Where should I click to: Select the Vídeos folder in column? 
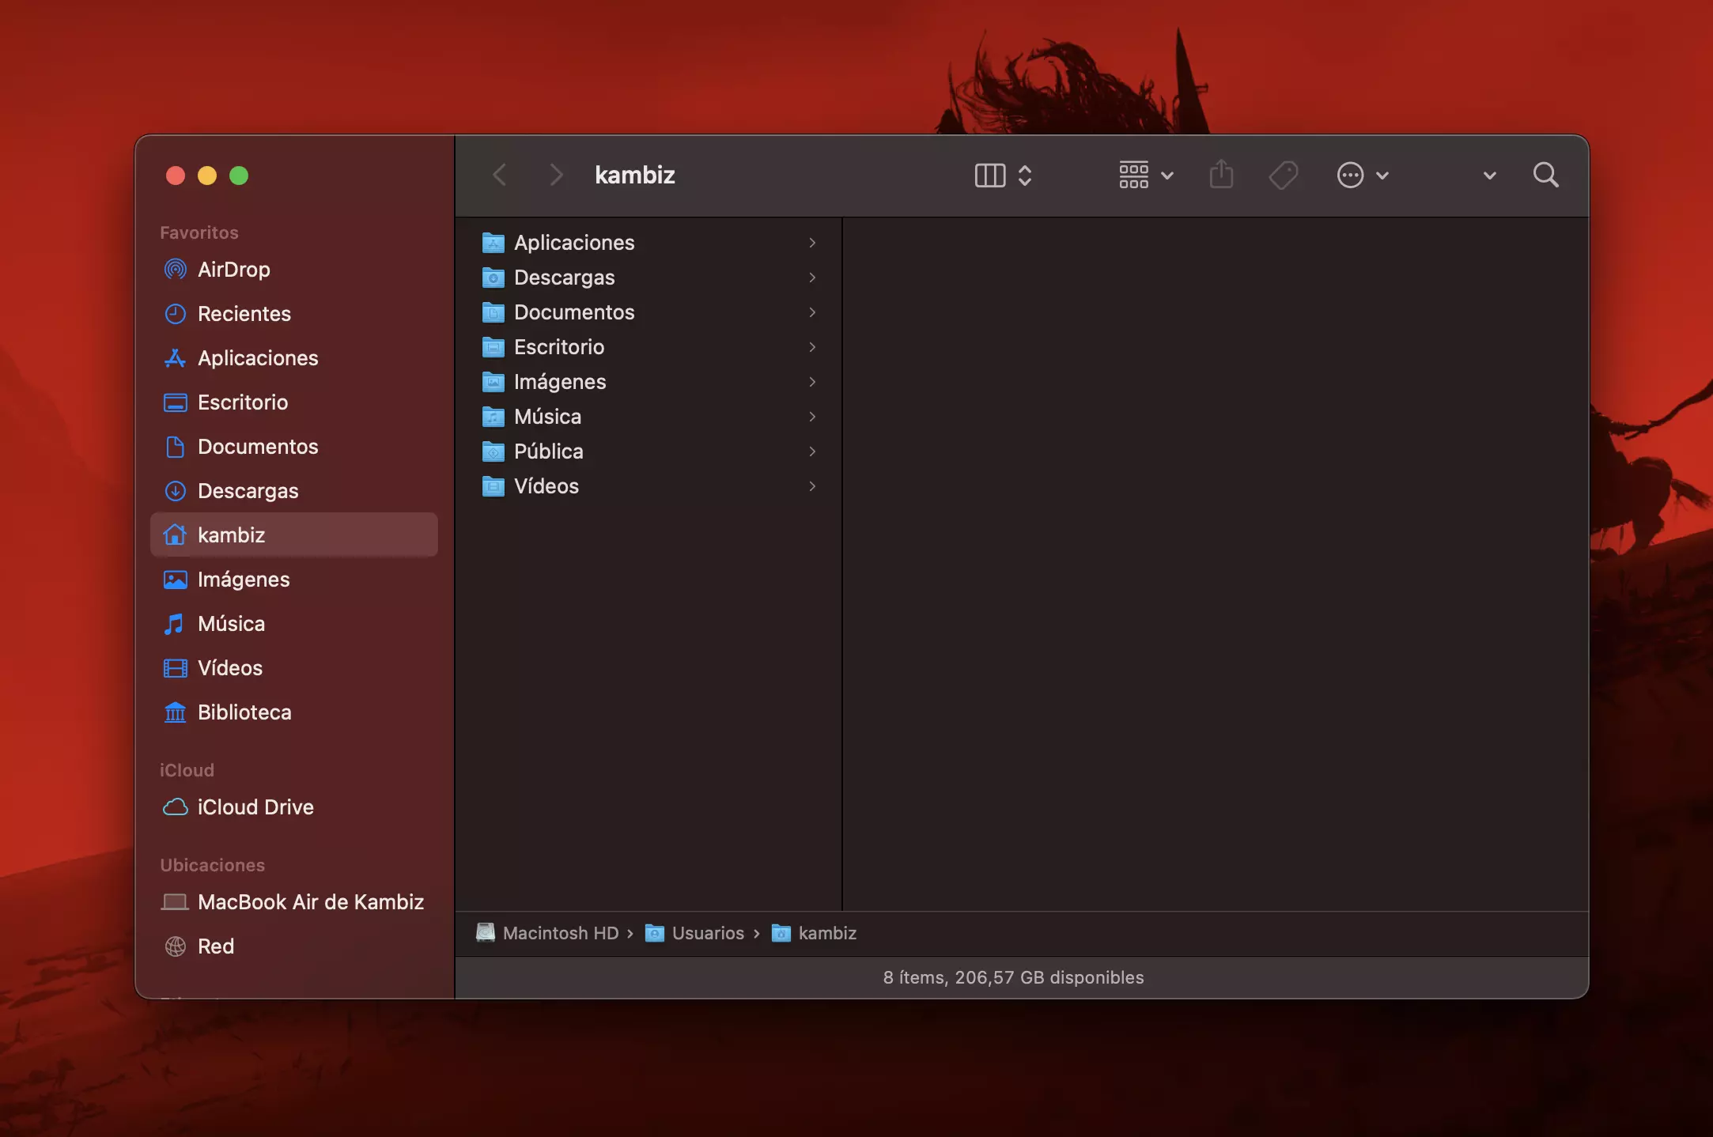(x=649, y=486)
